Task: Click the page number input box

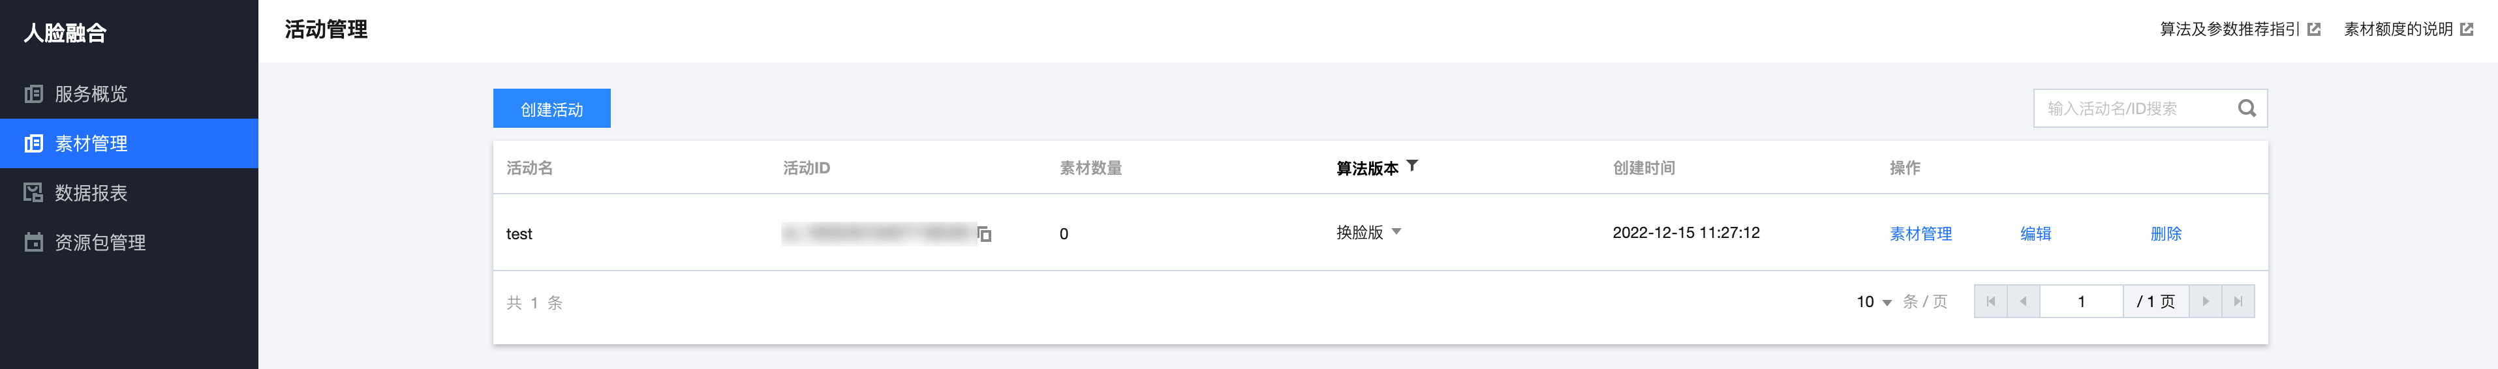Action: point(2081,301)
